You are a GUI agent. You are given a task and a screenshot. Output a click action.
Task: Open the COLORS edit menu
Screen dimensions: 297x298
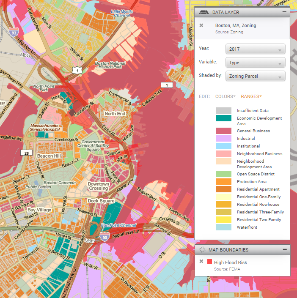pyautogui.click(x=225, y=96)
